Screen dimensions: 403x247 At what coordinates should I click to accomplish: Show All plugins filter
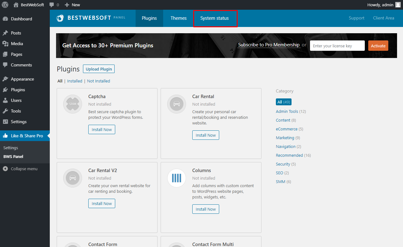tap(60, 81)
